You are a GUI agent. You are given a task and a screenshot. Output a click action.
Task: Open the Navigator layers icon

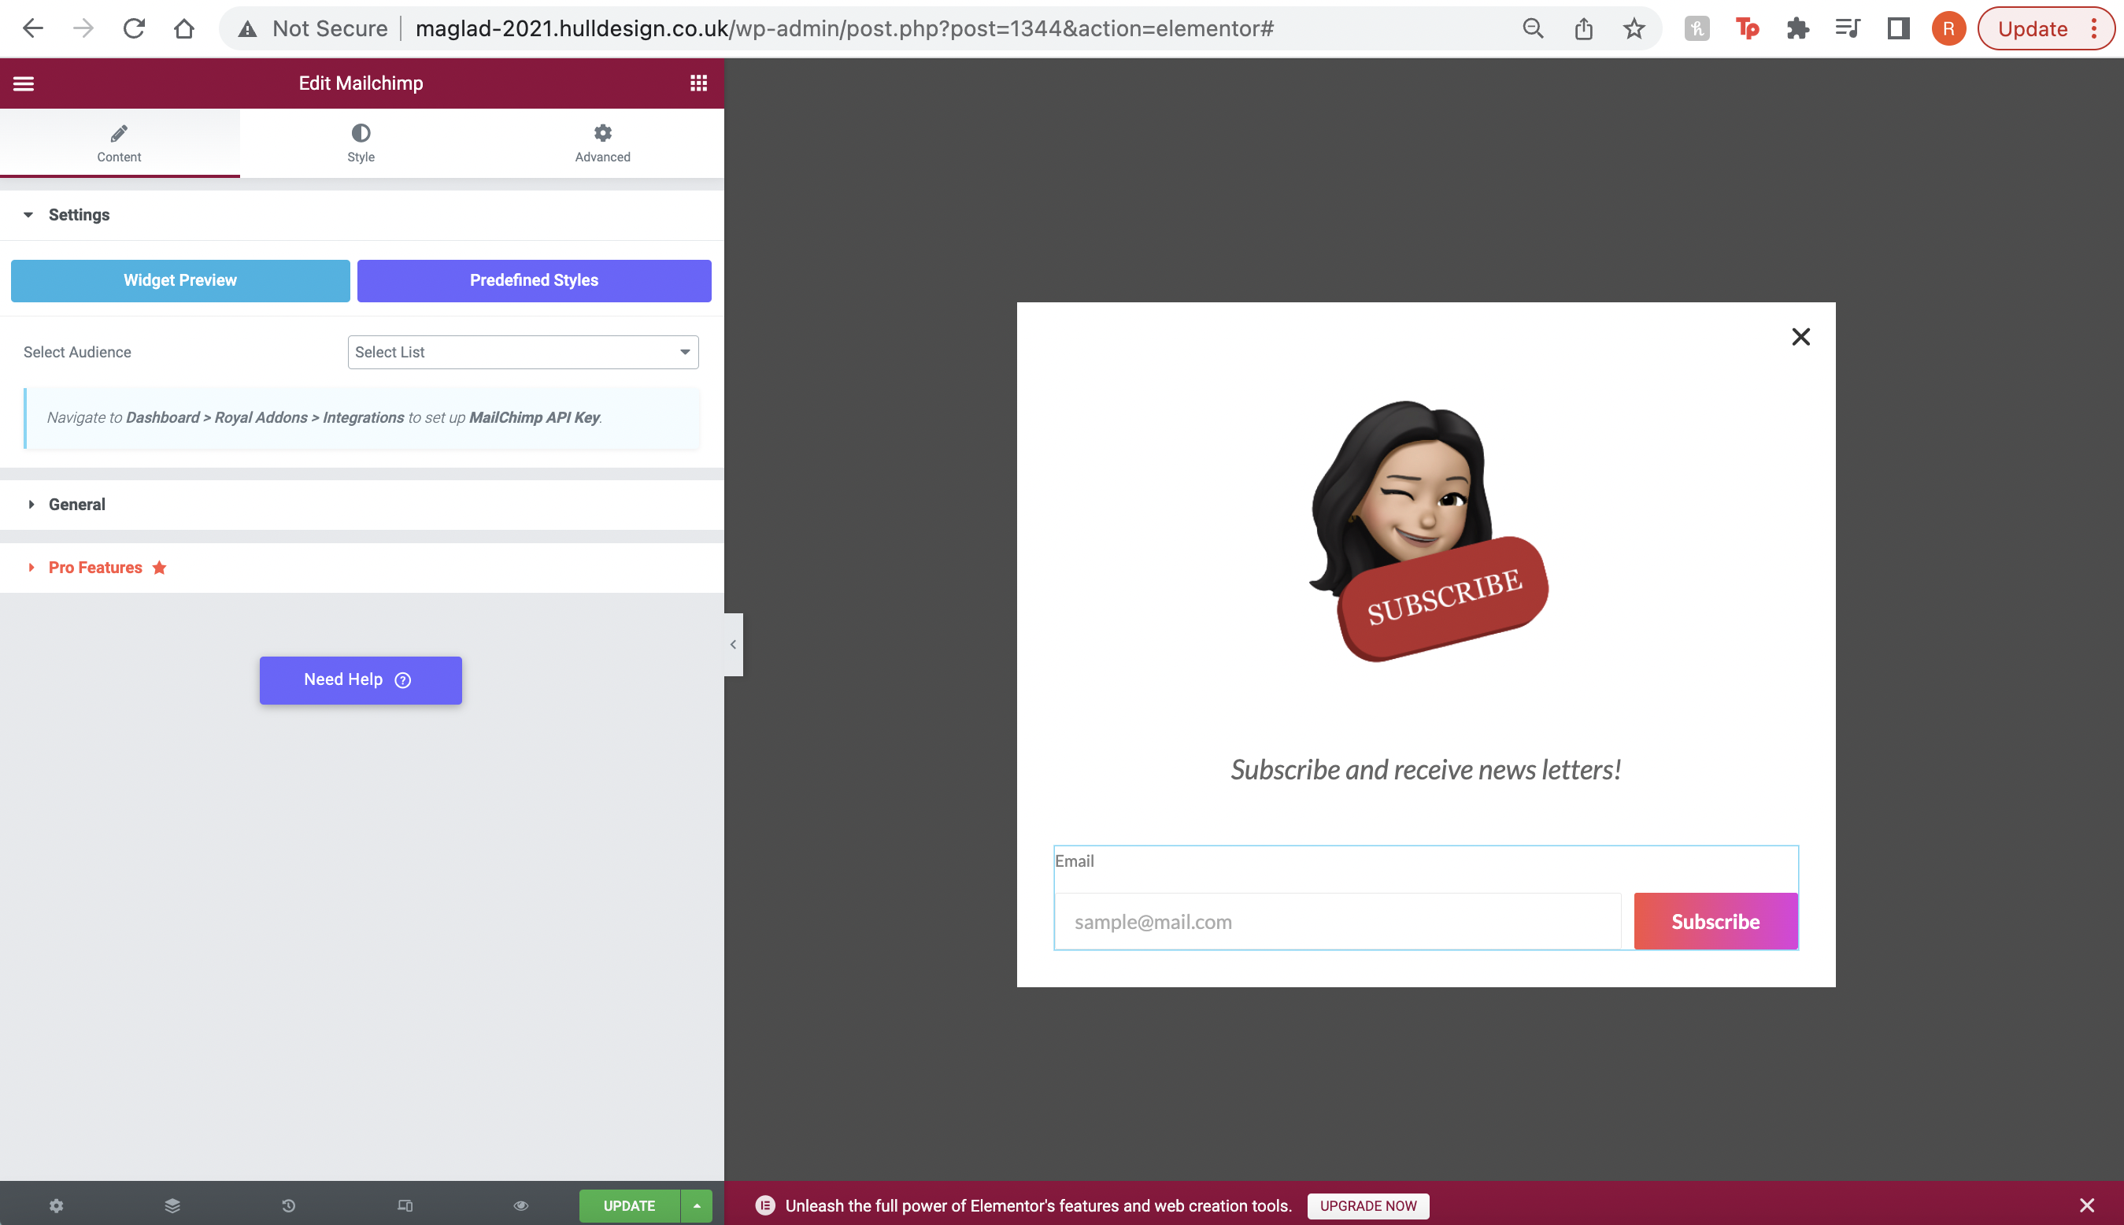172,1205
